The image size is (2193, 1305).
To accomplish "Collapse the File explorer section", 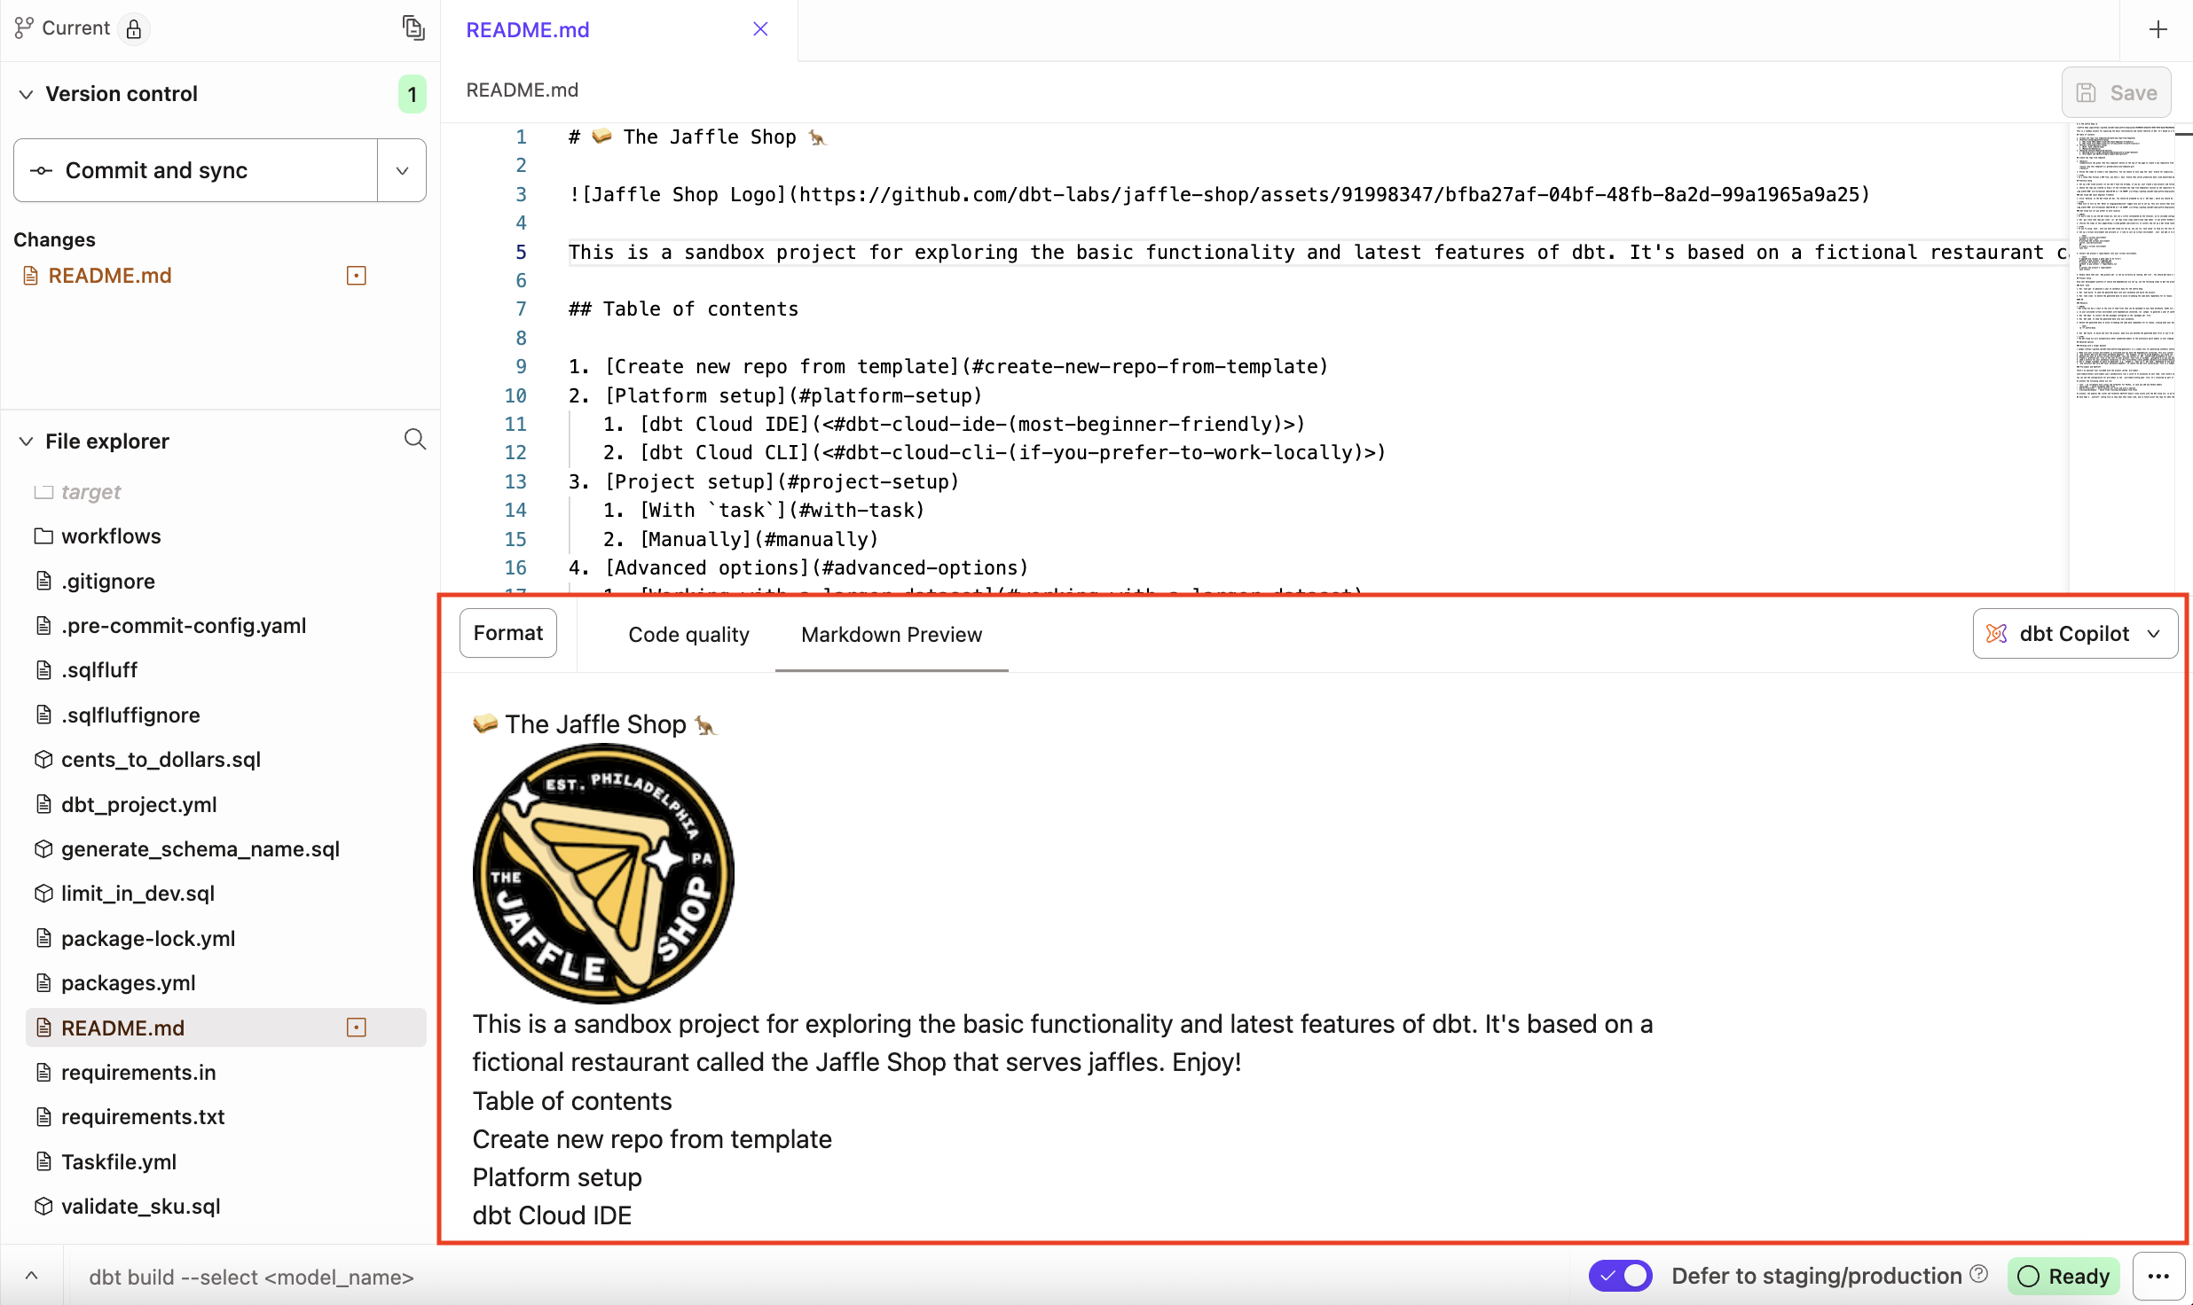I will click(x=26, y=441).
